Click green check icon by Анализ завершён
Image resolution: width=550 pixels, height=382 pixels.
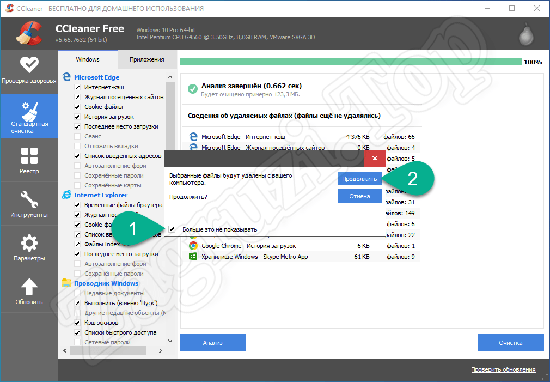(x=193, y=89)
